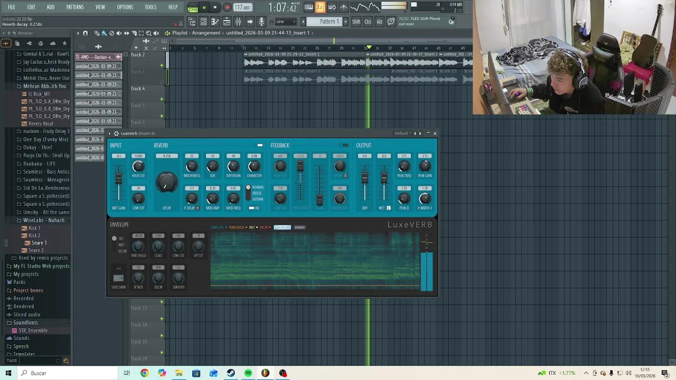Open the VIEW menu
The image size is (676, 380).
point(100,7)
